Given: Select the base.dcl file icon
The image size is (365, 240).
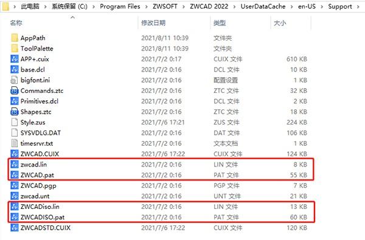Looking at the screenshot, I should [15, 69].
